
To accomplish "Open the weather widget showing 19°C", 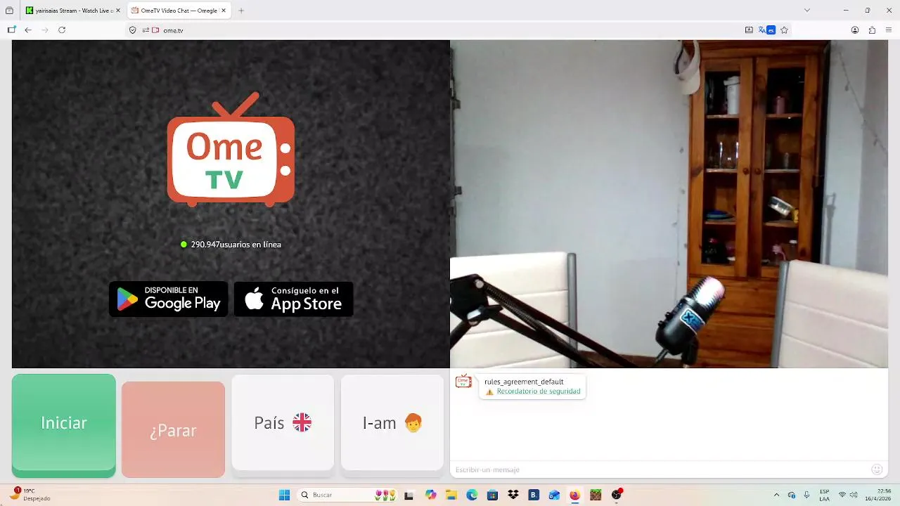I will point(31,495).
